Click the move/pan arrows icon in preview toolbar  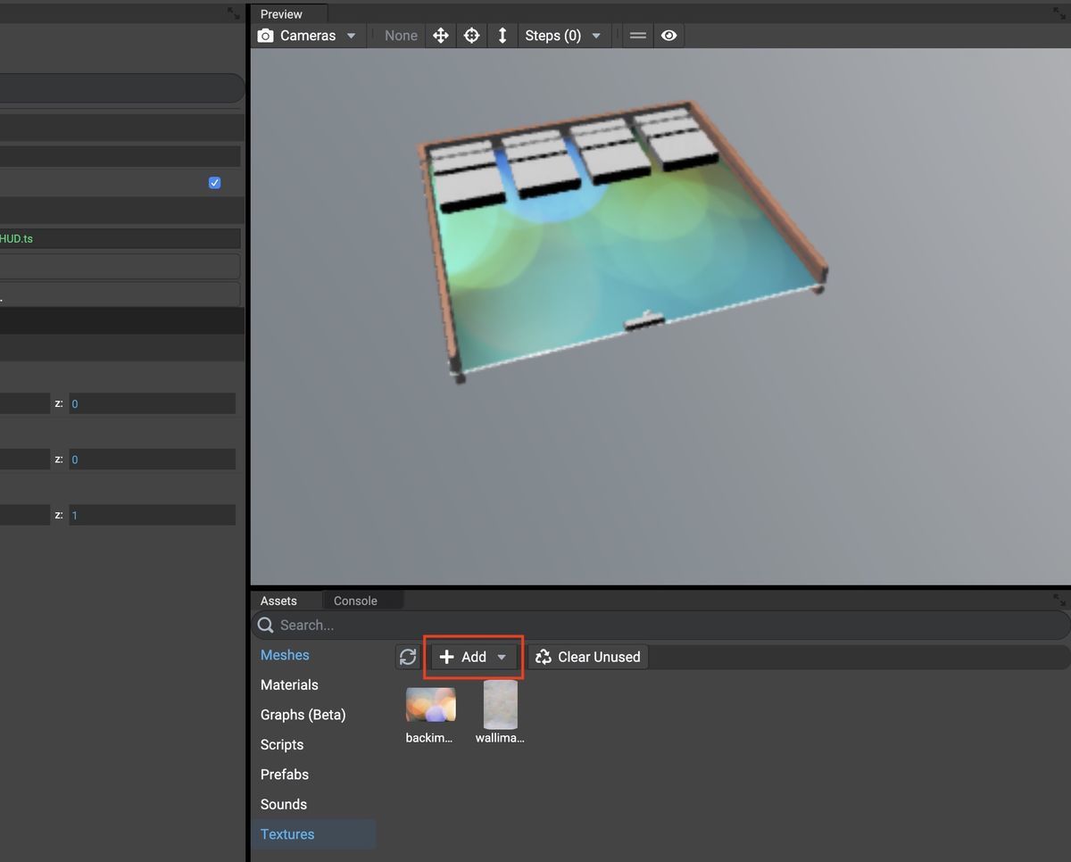(440, 36)
